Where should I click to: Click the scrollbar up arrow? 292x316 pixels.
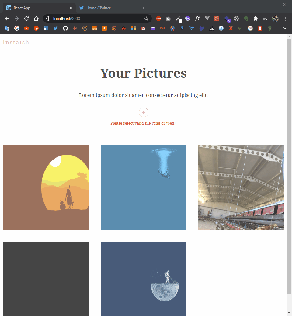point(289,37)
